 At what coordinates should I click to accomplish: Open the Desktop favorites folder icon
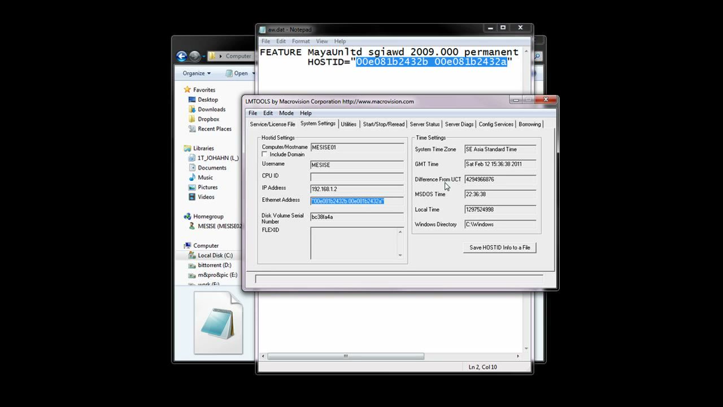pos(192,99)
